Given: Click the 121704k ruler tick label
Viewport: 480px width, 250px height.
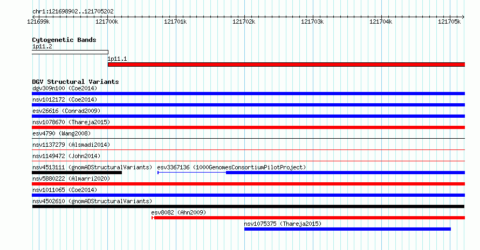Looking at the screenshot, I should click(381, 22).
